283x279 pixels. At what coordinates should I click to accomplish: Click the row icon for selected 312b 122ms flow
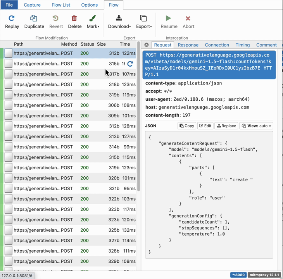pos(8,53)
